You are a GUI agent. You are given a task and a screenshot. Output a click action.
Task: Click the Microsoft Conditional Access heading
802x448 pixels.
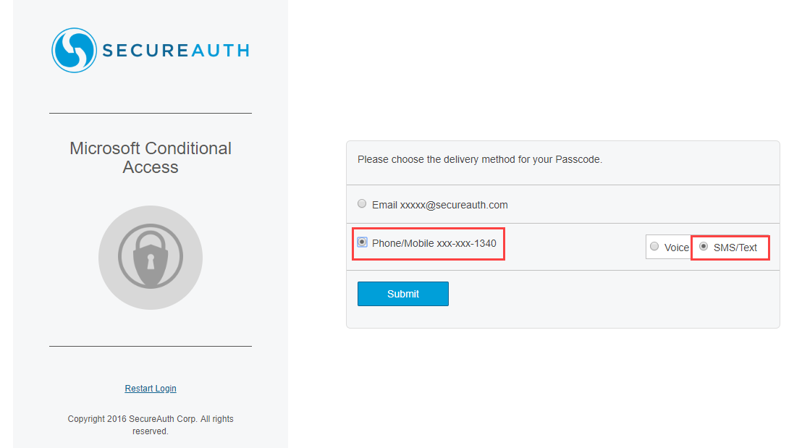[x=151, y=158]
